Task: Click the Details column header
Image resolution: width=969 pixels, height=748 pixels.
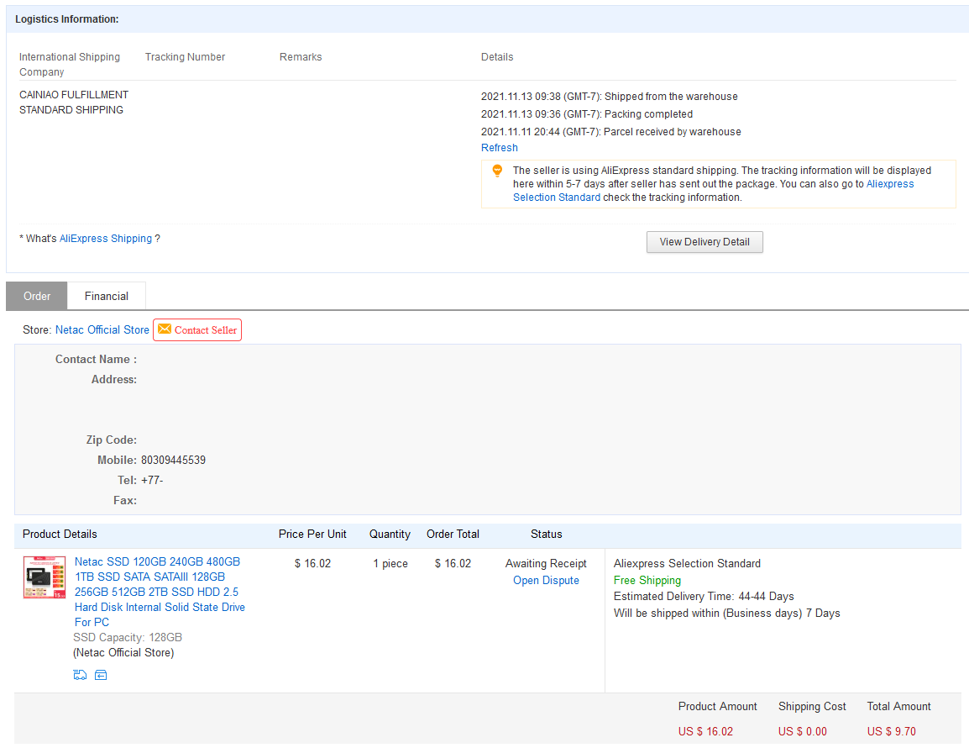Action: pos(497,57)
